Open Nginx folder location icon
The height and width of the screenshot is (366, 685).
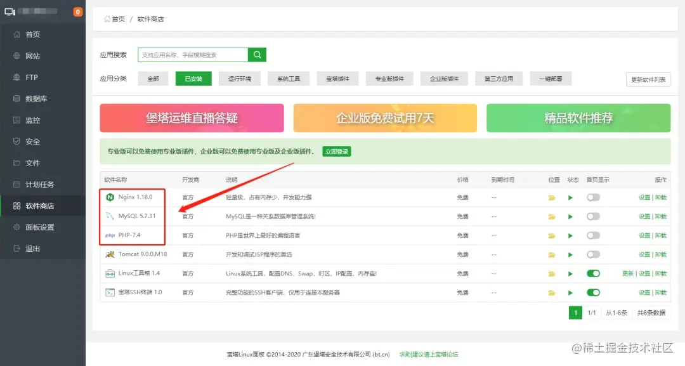point(552,198)
